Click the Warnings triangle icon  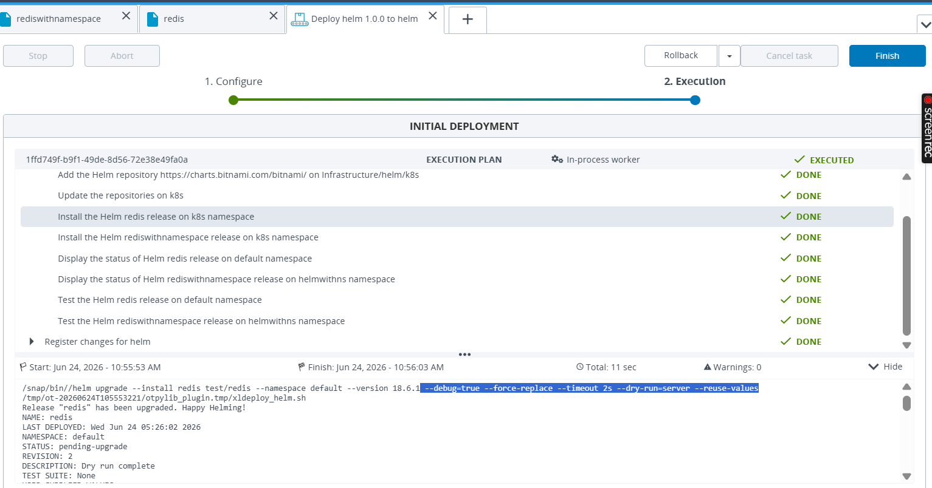click(707, 367)
